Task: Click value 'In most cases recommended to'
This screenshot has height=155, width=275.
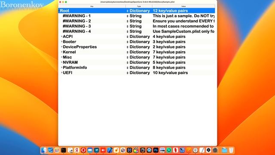Action: click(183, 26)
